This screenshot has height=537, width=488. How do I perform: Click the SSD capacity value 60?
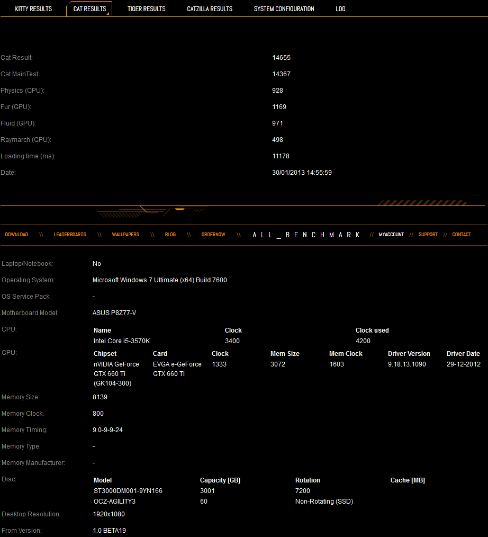pyautogui.click(x=204, y=502)
